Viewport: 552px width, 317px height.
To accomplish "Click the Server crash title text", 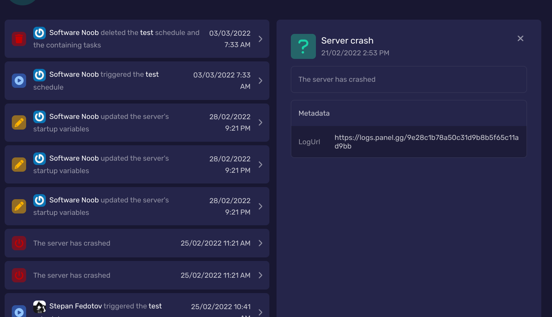I will [347, 41].
